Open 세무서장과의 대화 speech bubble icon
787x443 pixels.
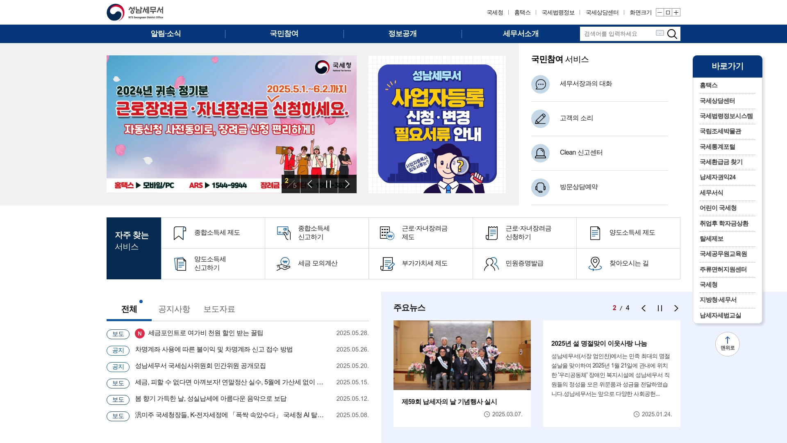click(x=540, y=84)
